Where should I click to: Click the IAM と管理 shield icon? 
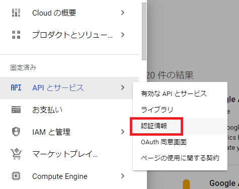point(16,132)
